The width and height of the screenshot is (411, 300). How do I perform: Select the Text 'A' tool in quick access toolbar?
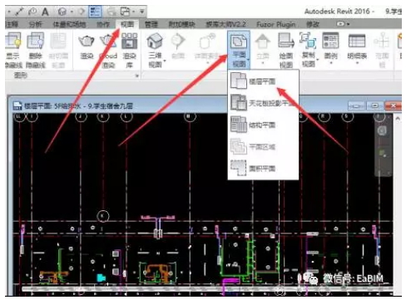[x=45, y=12]
